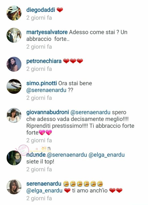
Task: Tap martyesalvatore's avatar thumbnail
Action: [x=14, y=35]
